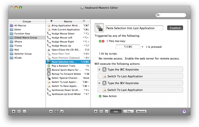Add a new macro with plus button
199x127 pixels.
[51, 112]
